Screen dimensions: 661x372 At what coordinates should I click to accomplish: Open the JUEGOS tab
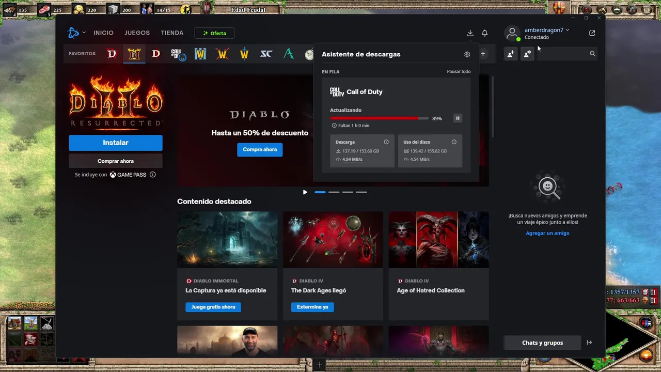click(137, 33)
